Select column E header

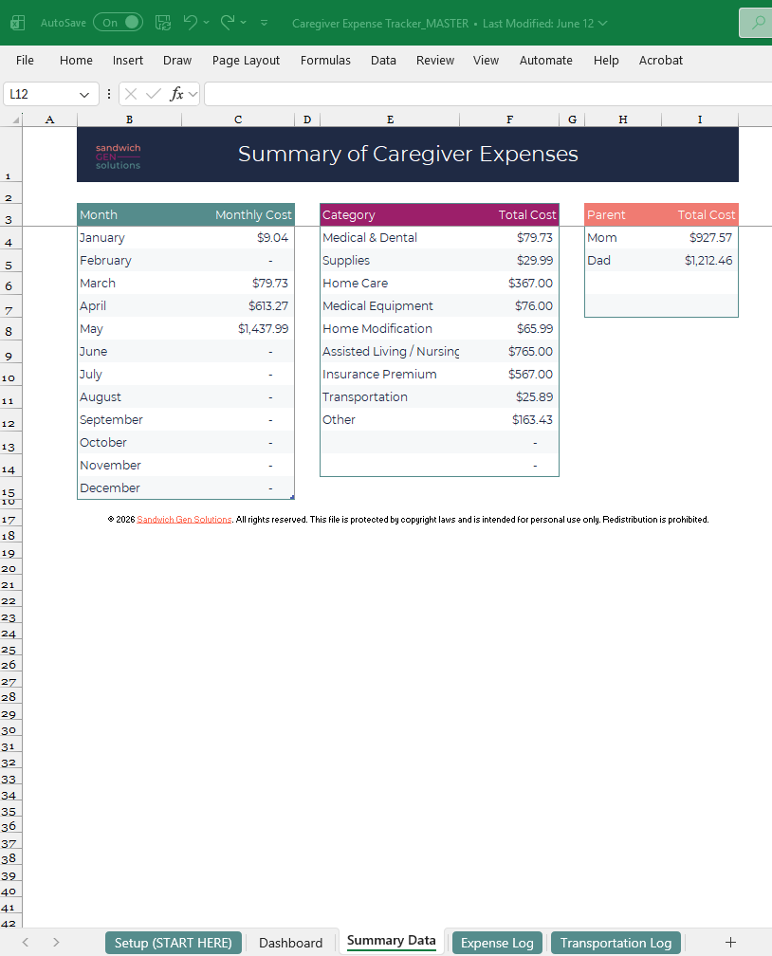pos(390,119)
